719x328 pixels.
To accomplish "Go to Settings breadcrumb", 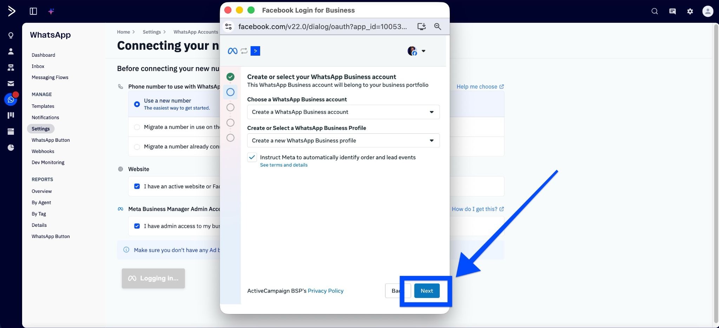I will click(x=152, y=32).
